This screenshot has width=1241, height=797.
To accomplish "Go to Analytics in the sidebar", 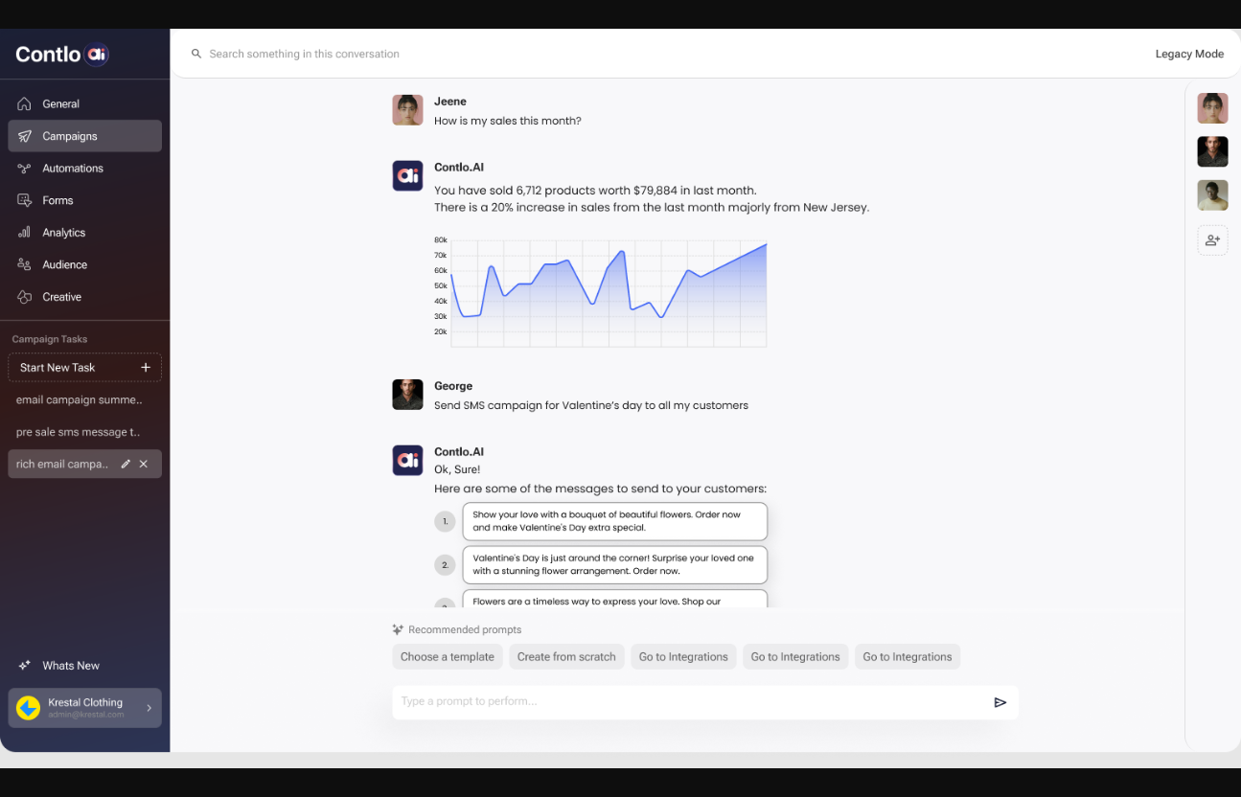I will click(x=63, y=233).
